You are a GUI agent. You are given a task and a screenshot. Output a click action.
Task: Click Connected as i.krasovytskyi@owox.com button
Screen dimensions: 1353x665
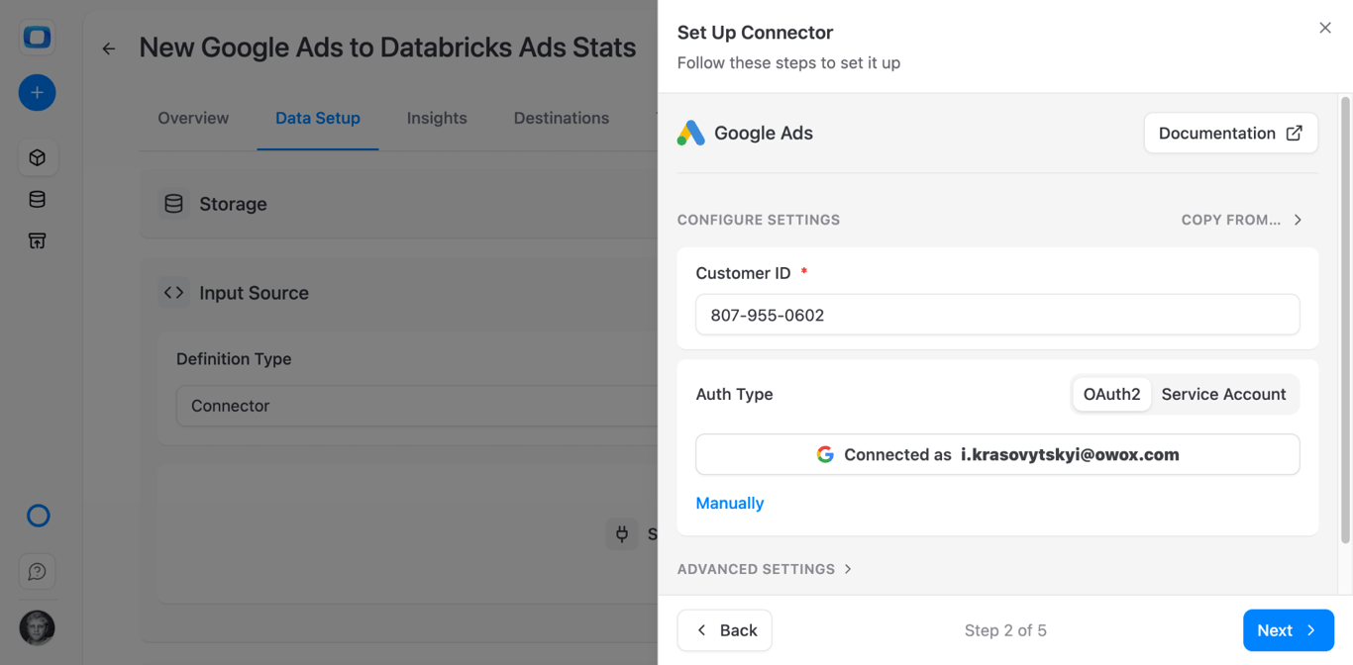pos(997,454)
